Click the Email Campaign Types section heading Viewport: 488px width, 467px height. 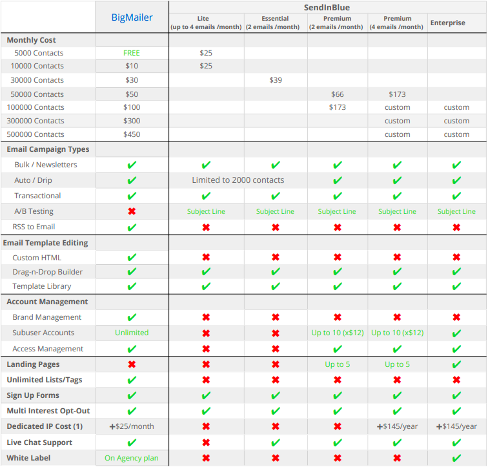point(48,149)
